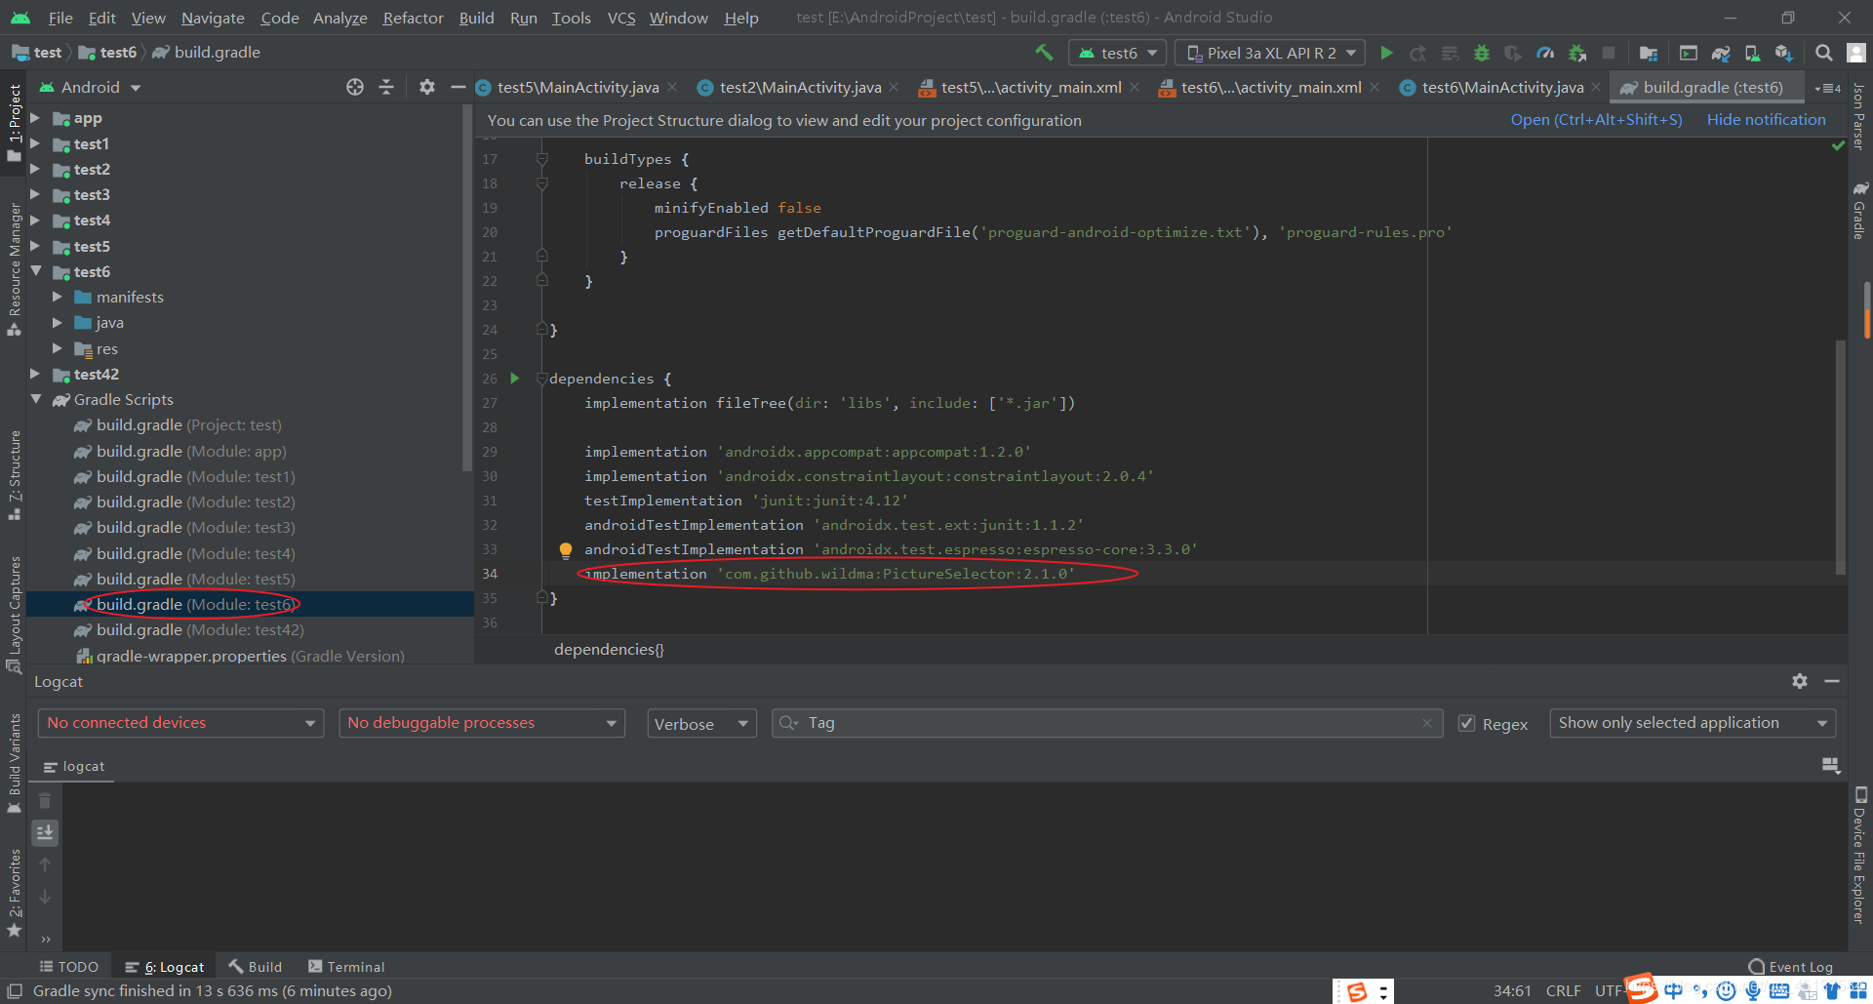Collapse all nodes in Project panel
The width and height of the screenshot is (1873, 1004).
coord(386,87)
